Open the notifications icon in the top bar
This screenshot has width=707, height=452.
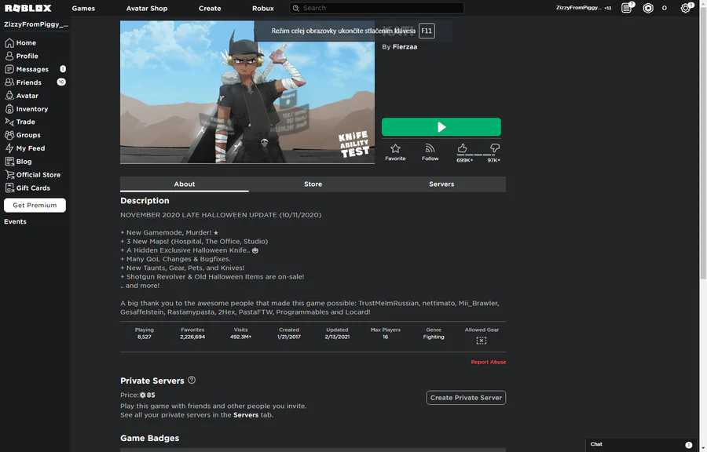(627, 8)
